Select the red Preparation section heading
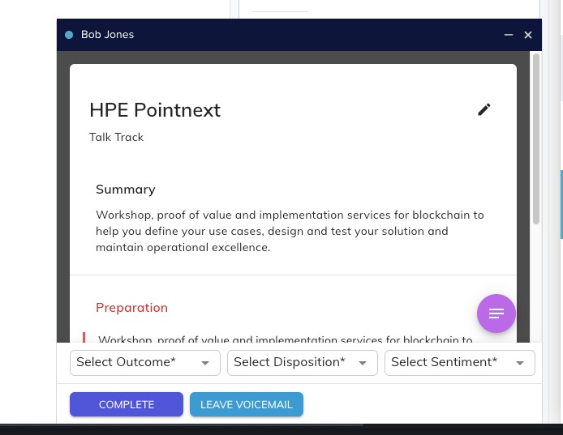 (131, 308)
